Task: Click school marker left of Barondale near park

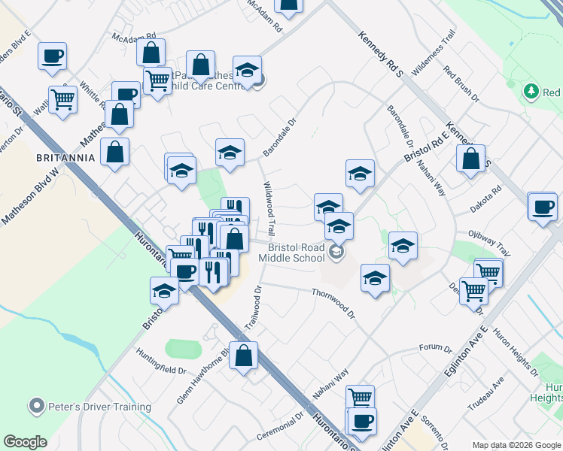Action: pyautogui.click(x=181, y=172)
